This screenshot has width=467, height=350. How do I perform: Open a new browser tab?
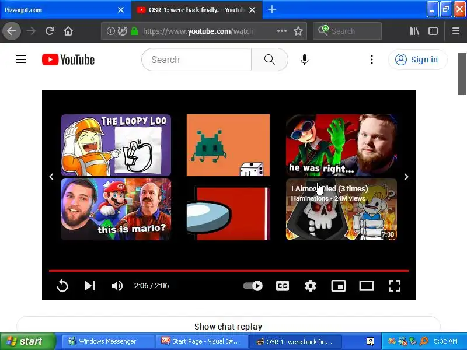tap(271, 9)
